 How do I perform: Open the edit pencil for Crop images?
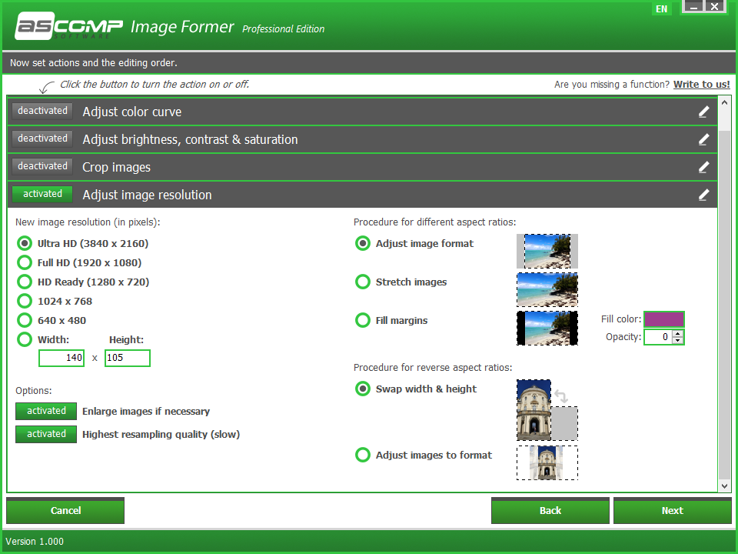(x=703, y=167)
